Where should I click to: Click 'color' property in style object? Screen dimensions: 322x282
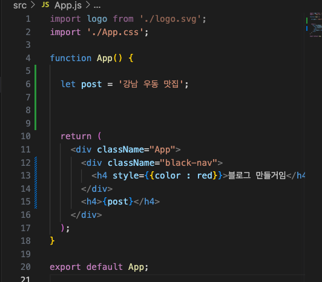[x=168, y=176]
